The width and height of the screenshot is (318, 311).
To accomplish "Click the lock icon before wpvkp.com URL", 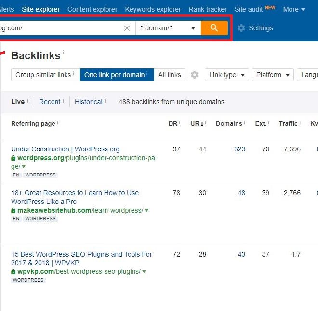I will click(x=13, y=271).
